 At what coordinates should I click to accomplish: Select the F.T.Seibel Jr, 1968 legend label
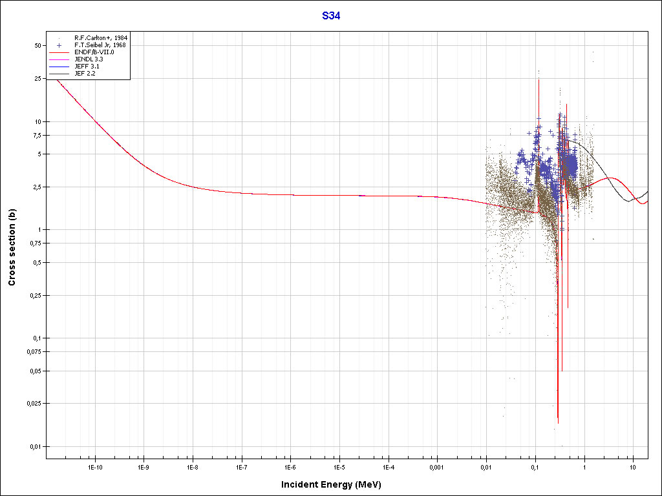pyautogui.click(x=100, y=45)
